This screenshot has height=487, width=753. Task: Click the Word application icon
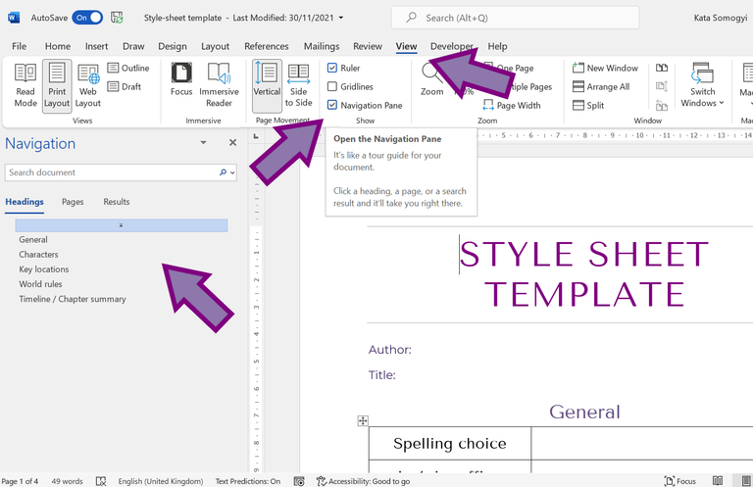pyautogui.click(x=14, y=18)
